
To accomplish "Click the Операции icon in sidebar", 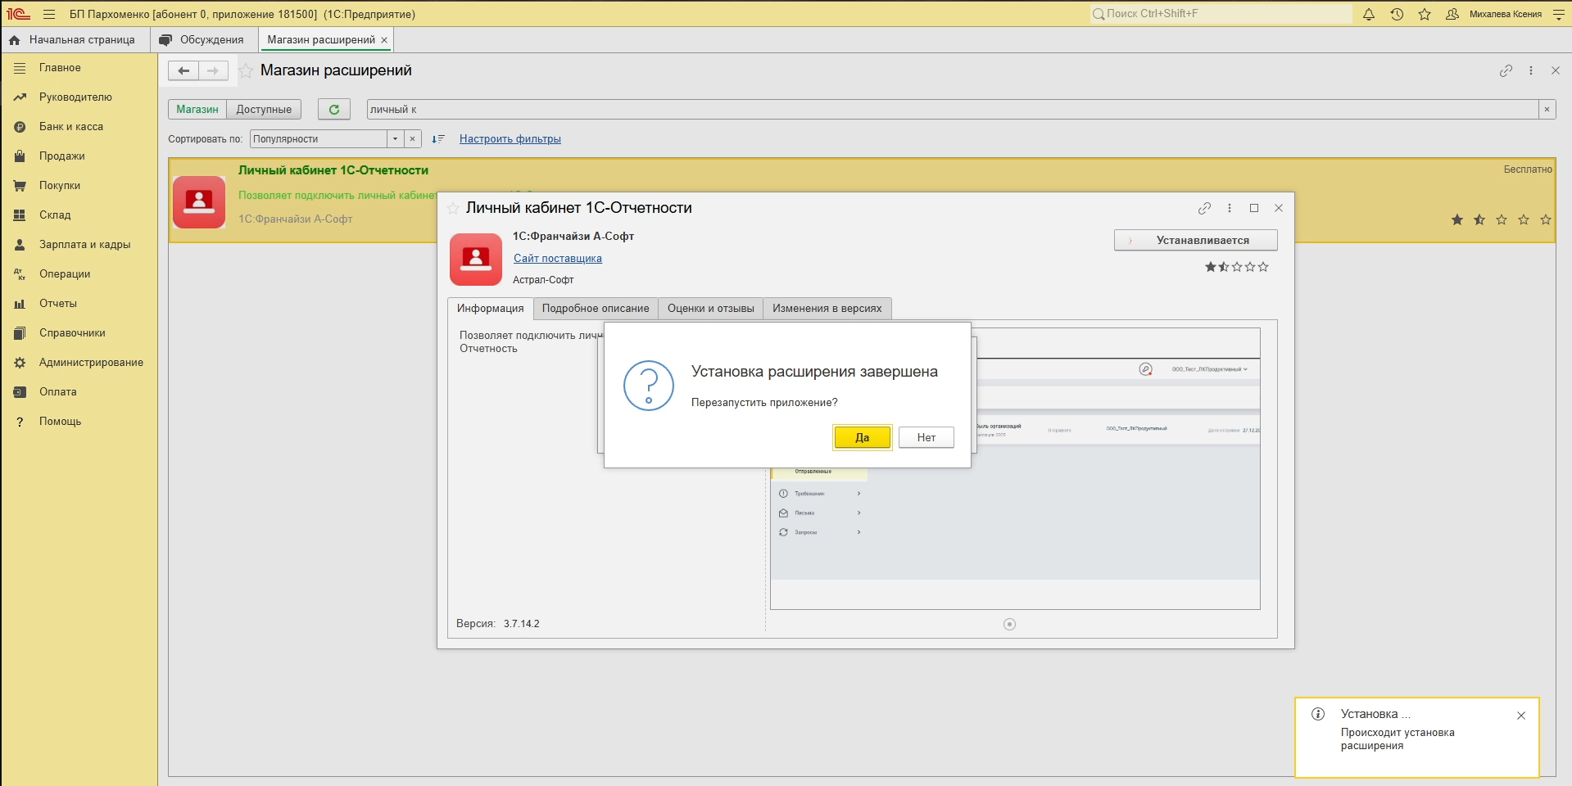I will pos(20,274).
